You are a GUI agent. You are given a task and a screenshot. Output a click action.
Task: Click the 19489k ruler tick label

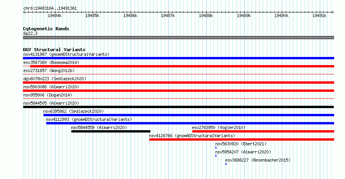[x=244, y=15]
